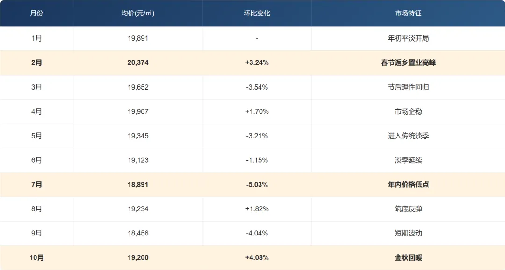Click the 20,374 price in the 2月 row
The height and width of the screenshot is (270, 505).
click(x=137, y=62)
